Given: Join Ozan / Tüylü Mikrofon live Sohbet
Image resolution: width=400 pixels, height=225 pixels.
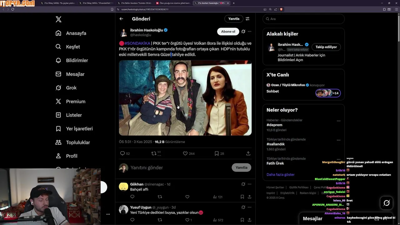Looking at the screenshot, I should 303,89.
